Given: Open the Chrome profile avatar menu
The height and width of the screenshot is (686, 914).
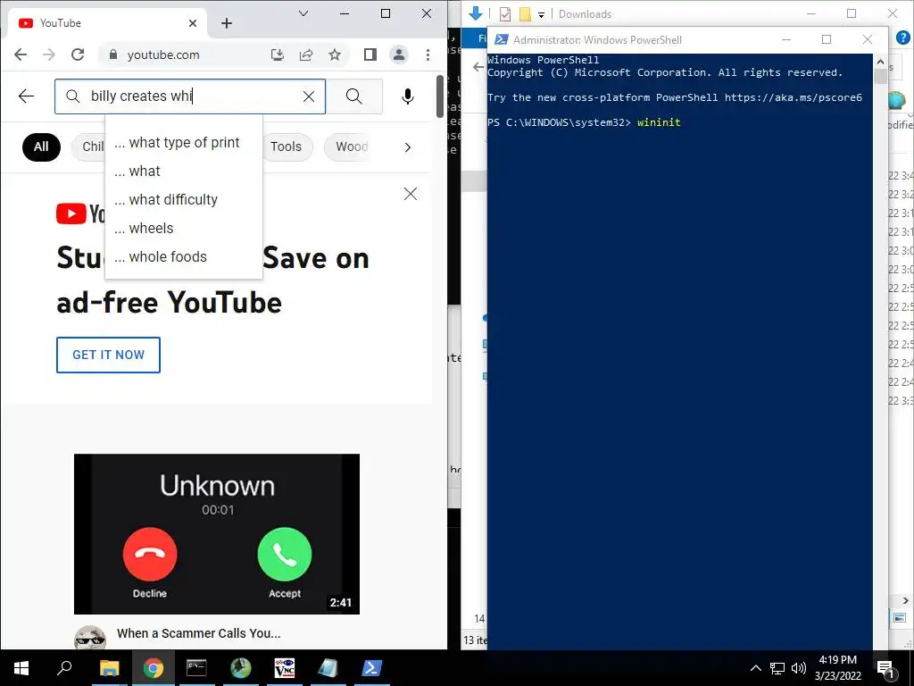Looking at the screenshot, I should click(399, 54).
